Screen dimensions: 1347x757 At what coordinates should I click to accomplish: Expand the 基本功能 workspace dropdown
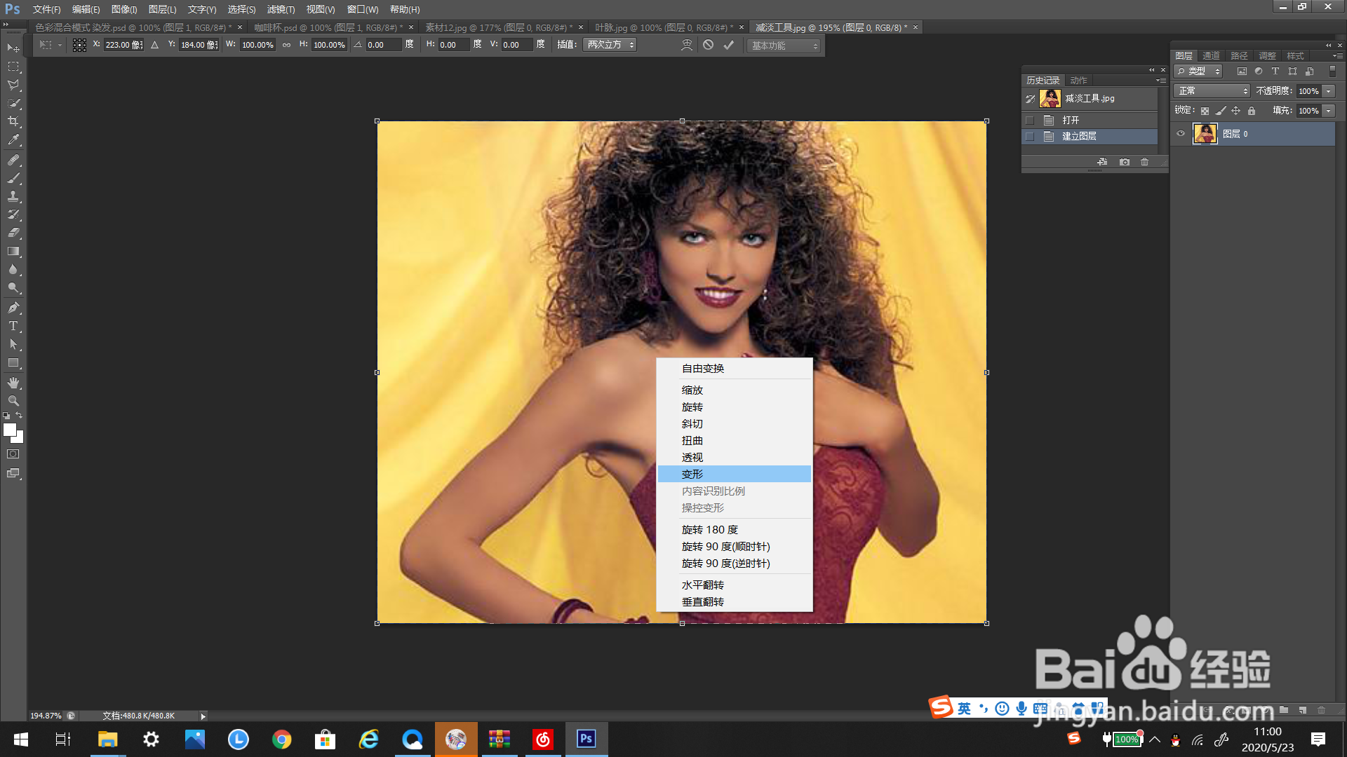tap(784, 46)
